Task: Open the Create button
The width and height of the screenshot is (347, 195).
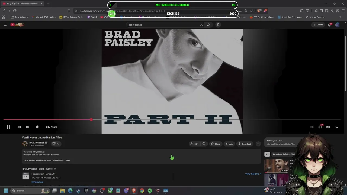Action: pos(318,25)
